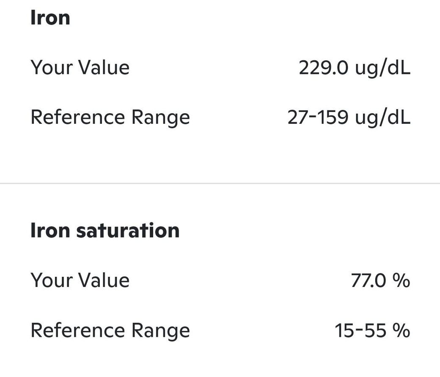This screenshot has height=377, width=440.
Task: Click the word saturation in the heading
Action: (128, 231)
